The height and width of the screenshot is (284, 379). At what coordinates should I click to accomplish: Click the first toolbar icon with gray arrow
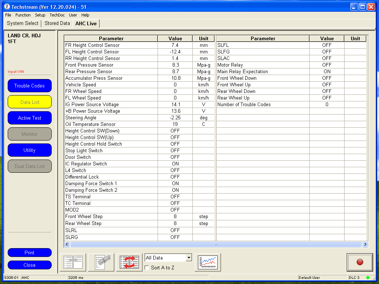tap(73, 262)
